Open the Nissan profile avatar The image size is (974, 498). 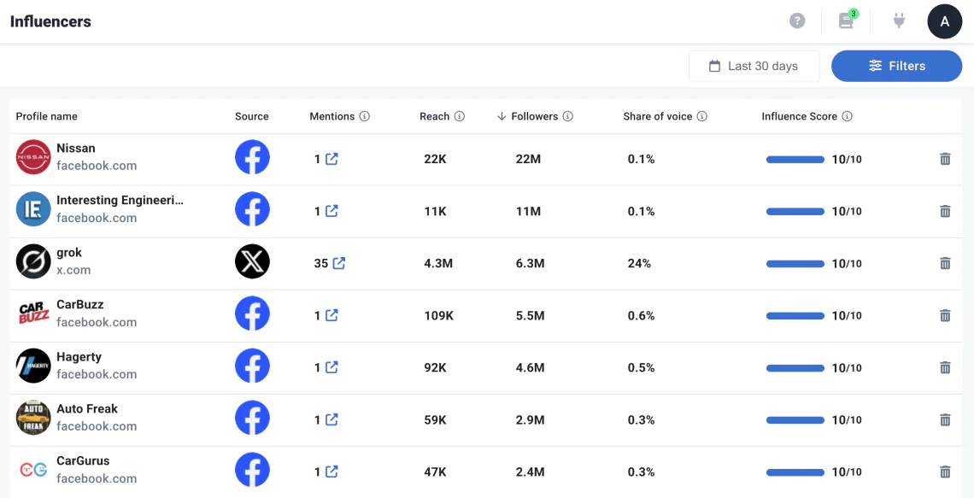(x=33, y=157)
